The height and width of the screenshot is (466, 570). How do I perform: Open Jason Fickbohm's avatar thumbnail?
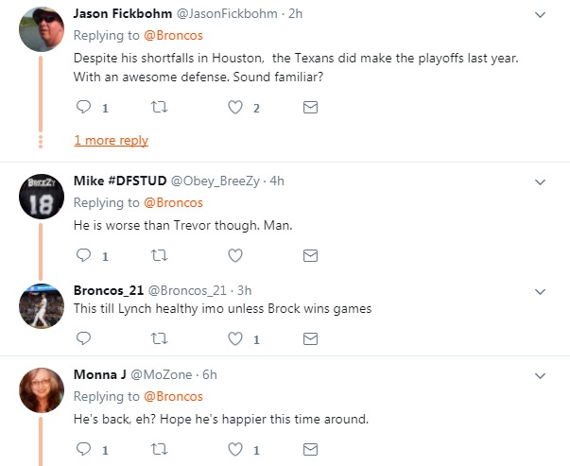coord(42,29)
